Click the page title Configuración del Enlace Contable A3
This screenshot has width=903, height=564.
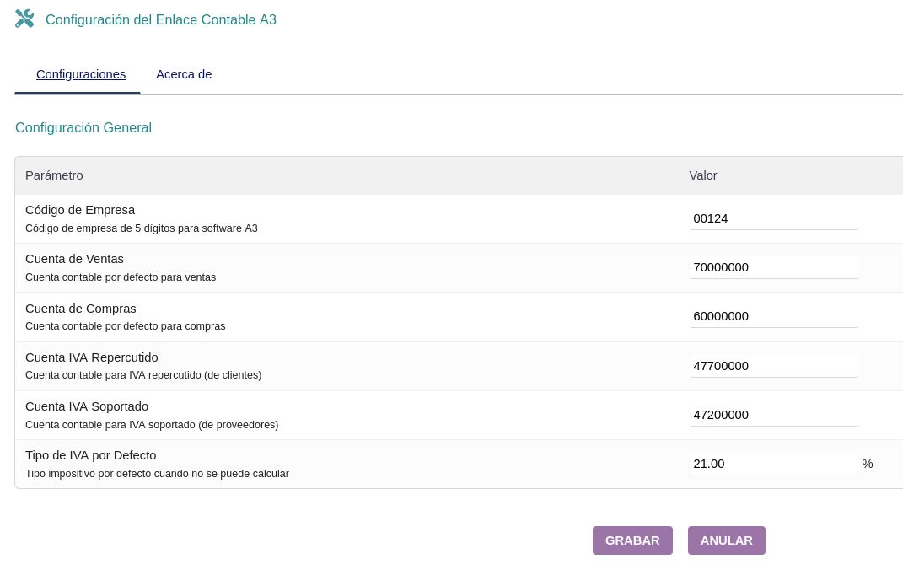pos(161,19)
